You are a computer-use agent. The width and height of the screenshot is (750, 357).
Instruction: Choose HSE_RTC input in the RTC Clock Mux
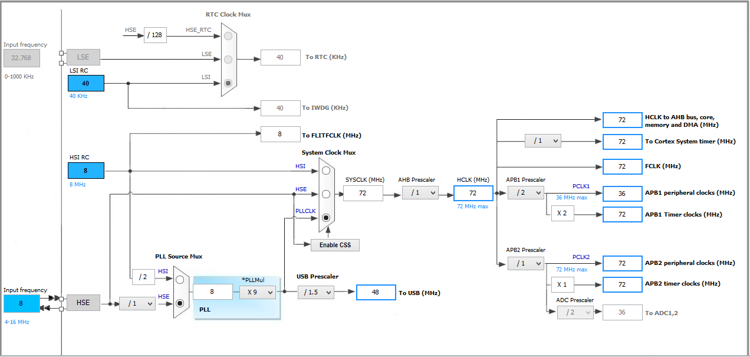click(228, 35)
